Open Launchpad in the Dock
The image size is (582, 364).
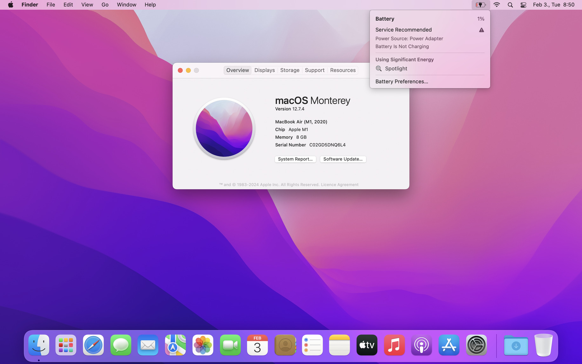tap(66, 345)
